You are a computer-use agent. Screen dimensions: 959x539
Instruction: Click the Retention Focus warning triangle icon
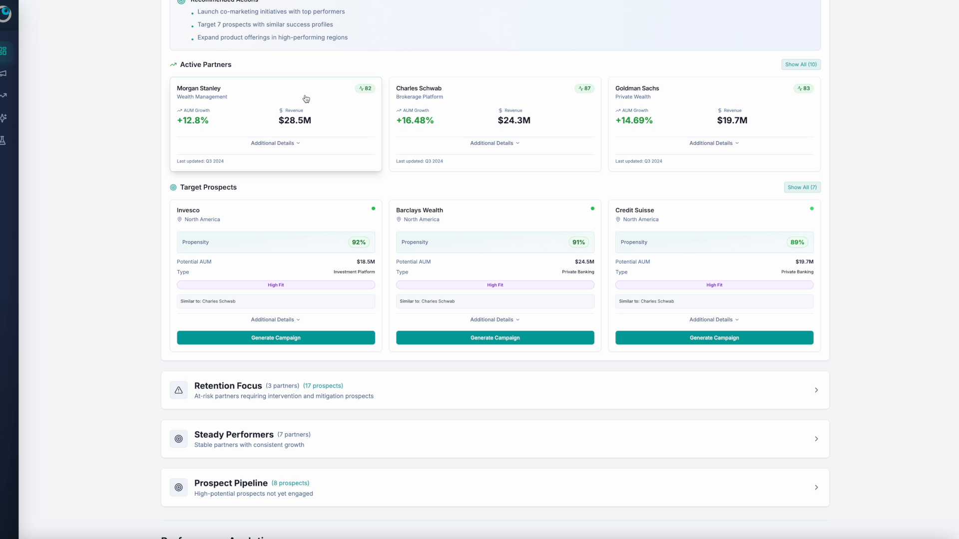click(x=178, y=390)
